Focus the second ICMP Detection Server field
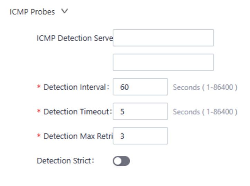Image resolution: width=250 pixels, height=186 pixels. (163, 62)
